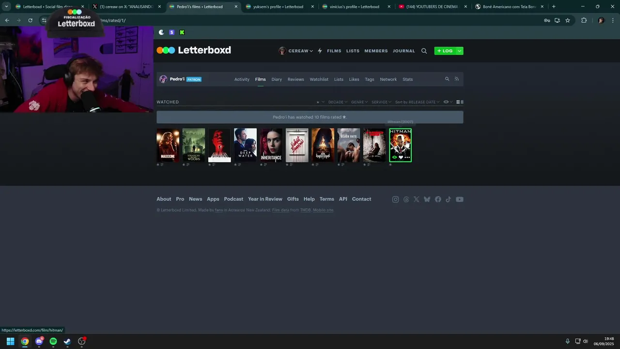
Task: Switch to the grid view layout
Action: (x=458, y=102)
